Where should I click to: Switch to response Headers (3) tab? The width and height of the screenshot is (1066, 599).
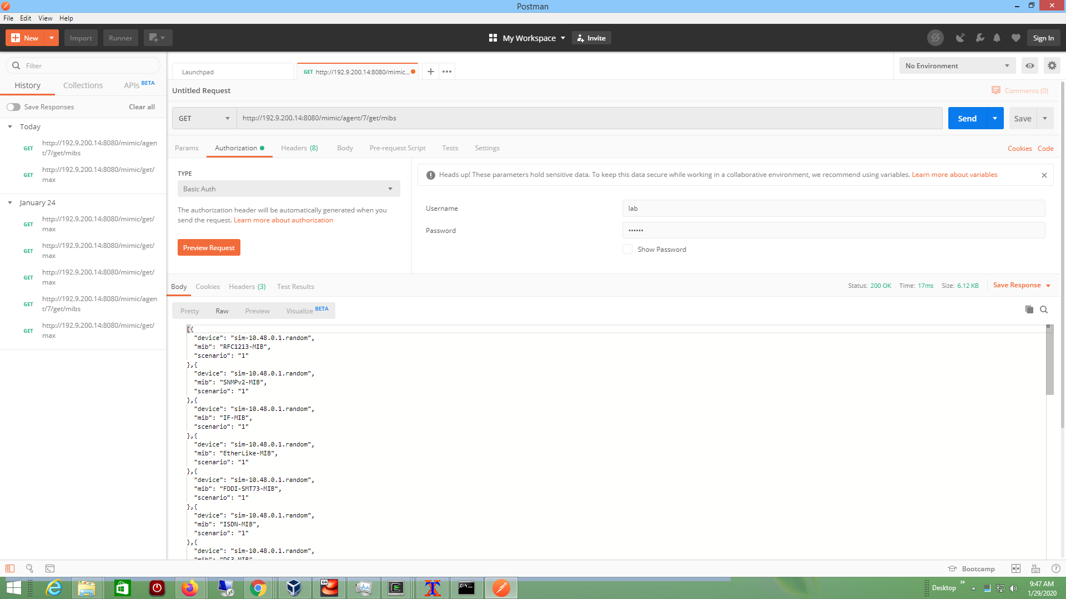point(247,287)
